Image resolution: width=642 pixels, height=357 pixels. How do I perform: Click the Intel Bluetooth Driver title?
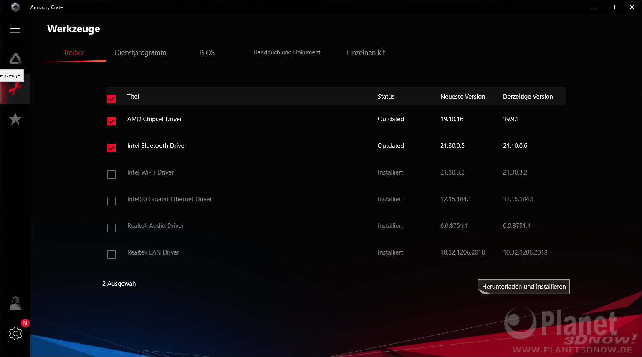[x=157, y=146]
